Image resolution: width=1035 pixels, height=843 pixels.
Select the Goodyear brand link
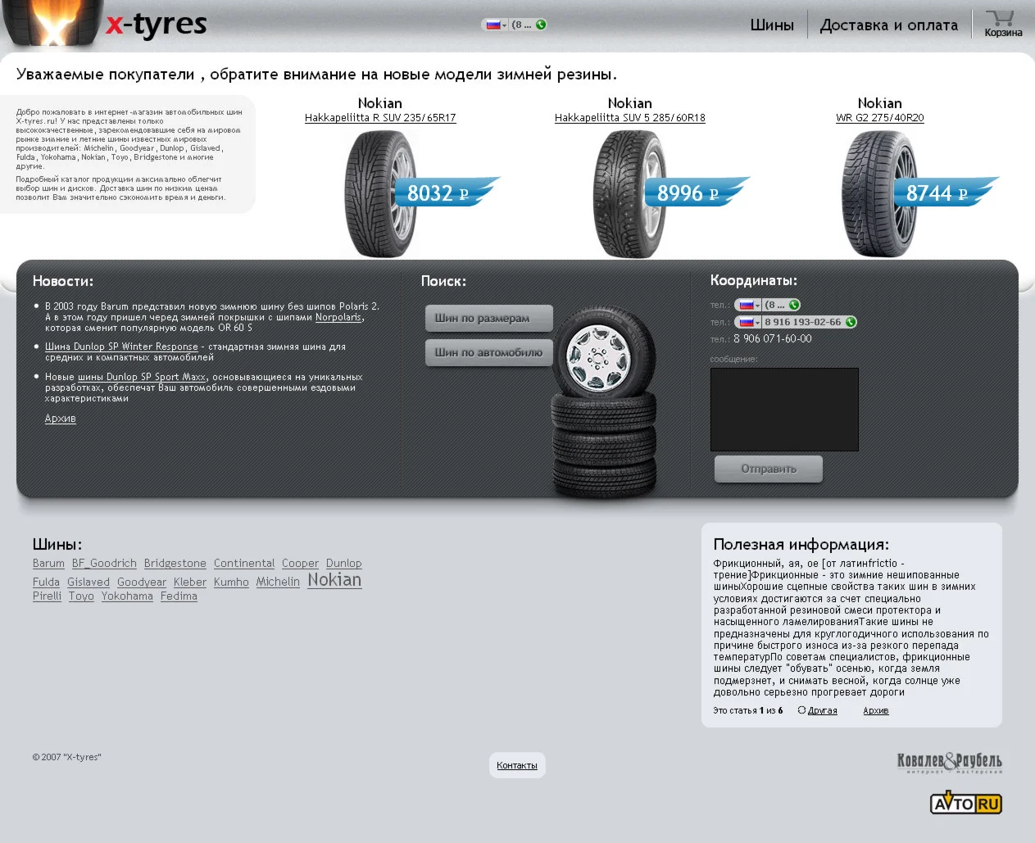(142, 582)
